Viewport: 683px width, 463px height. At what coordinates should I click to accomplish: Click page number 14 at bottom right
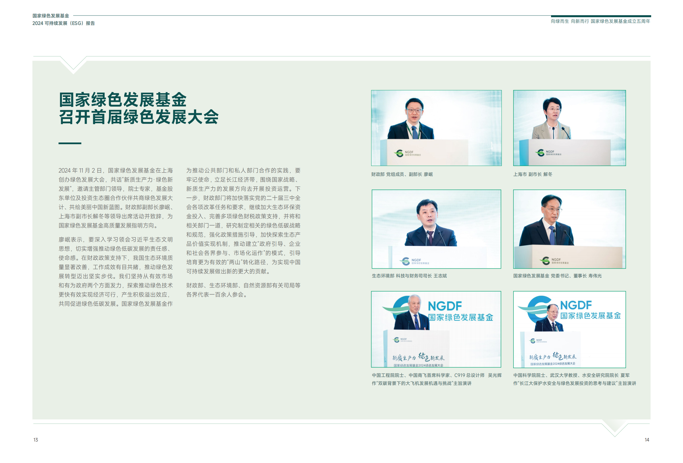pos(647,440)
